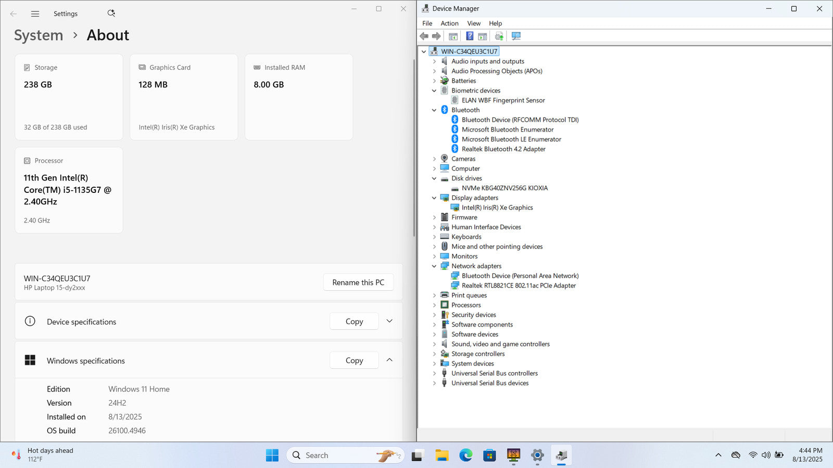Image resolution: width=833 pixels, height=468 pixels.
Task: Click the Settings search magnifier icon
Action: [x=111, y=14]
